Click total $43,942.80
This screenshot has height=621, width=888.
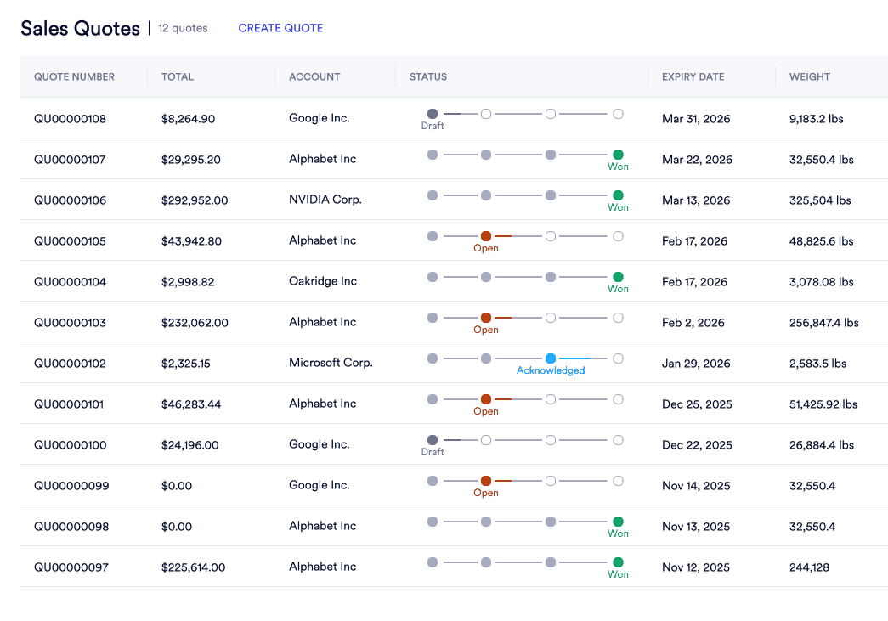[191, 241]
